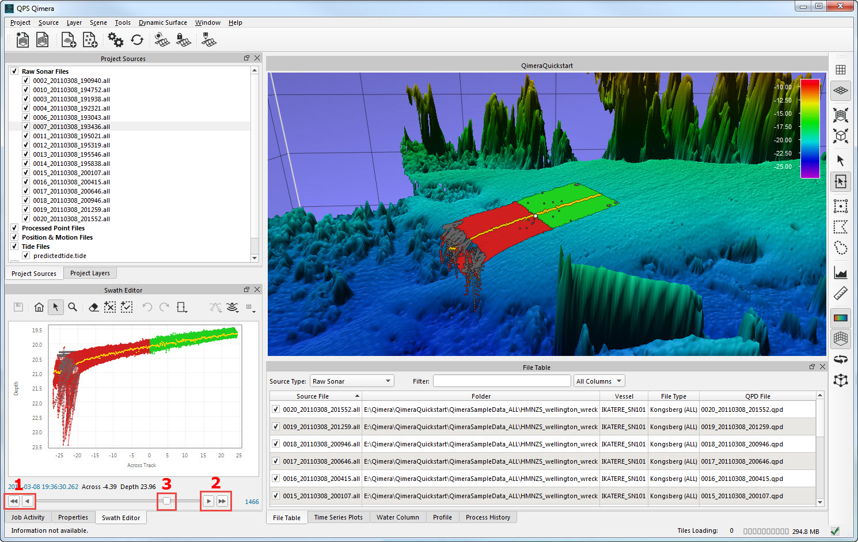Step back one ping
858x542 pixels.
27,501
